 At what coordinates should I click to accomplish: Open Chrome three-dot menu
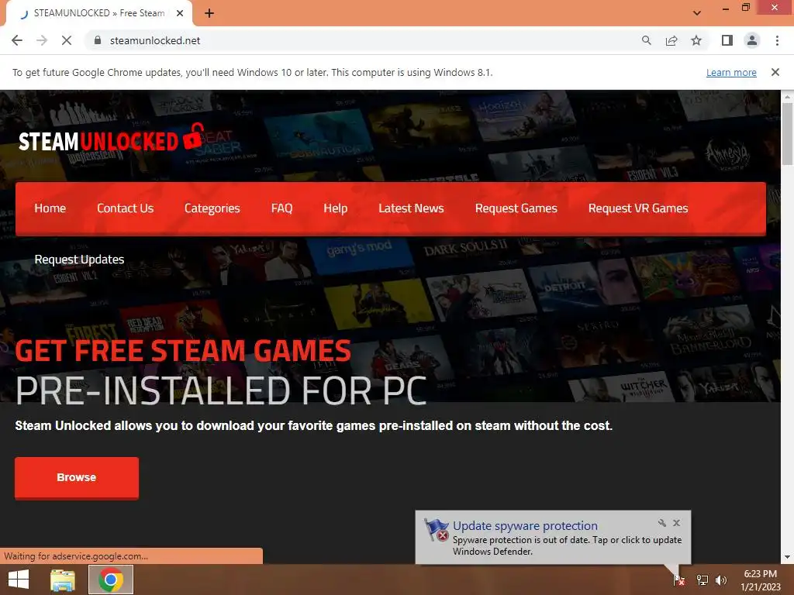tap(777, 40)
